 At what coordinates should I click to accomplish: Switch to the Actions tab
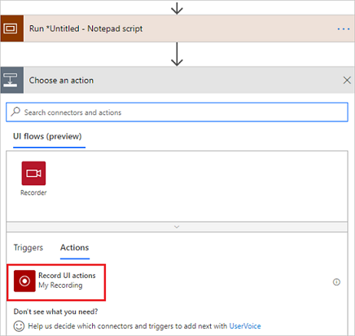pyautogui.click(x=75, y=248)
